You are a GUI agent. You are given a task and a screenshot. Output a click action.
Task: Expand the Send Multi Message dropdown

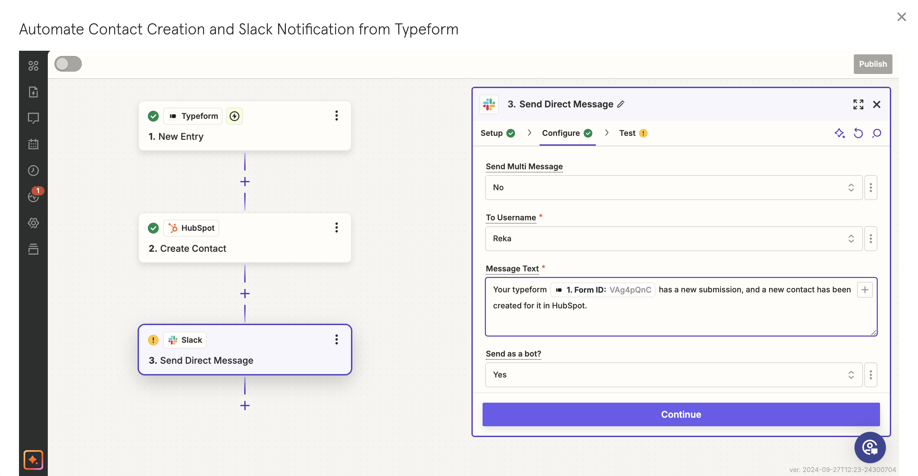tap(851, 187)
